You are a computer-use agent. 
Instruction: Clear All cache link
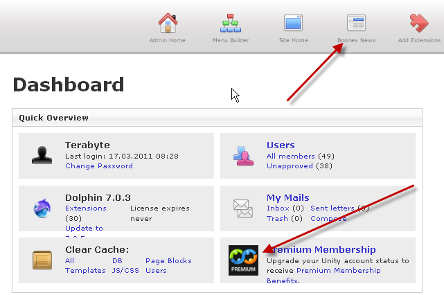[x=69, y=260]
